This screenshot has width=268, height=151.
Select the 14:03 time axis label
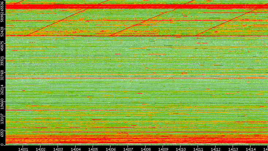tap(58, 149)
